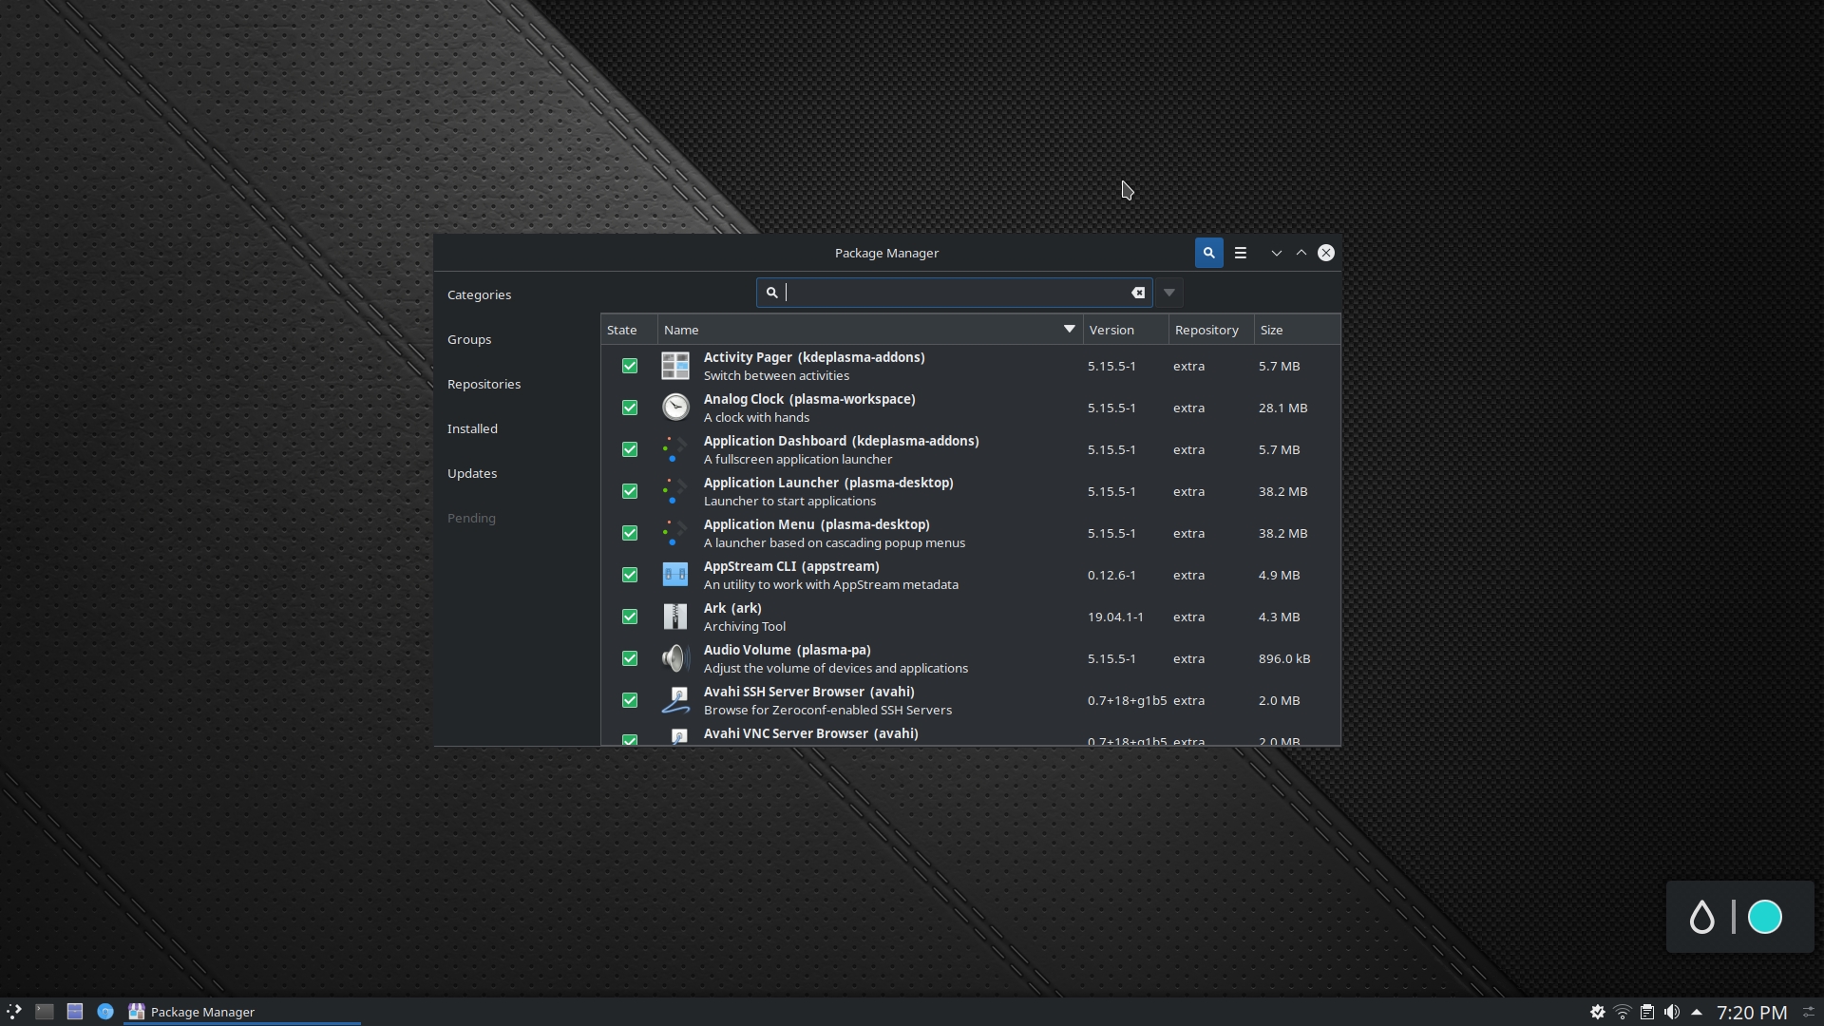Toggle Analog Clock installed checkbox
Screen dimensions: 1824x1026
(x=629, y=408)
